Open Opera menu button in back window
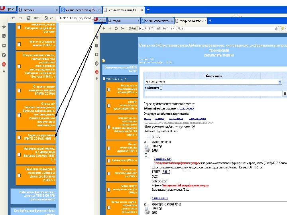Screen dimensions: 287x215 [x=8, y=9]
